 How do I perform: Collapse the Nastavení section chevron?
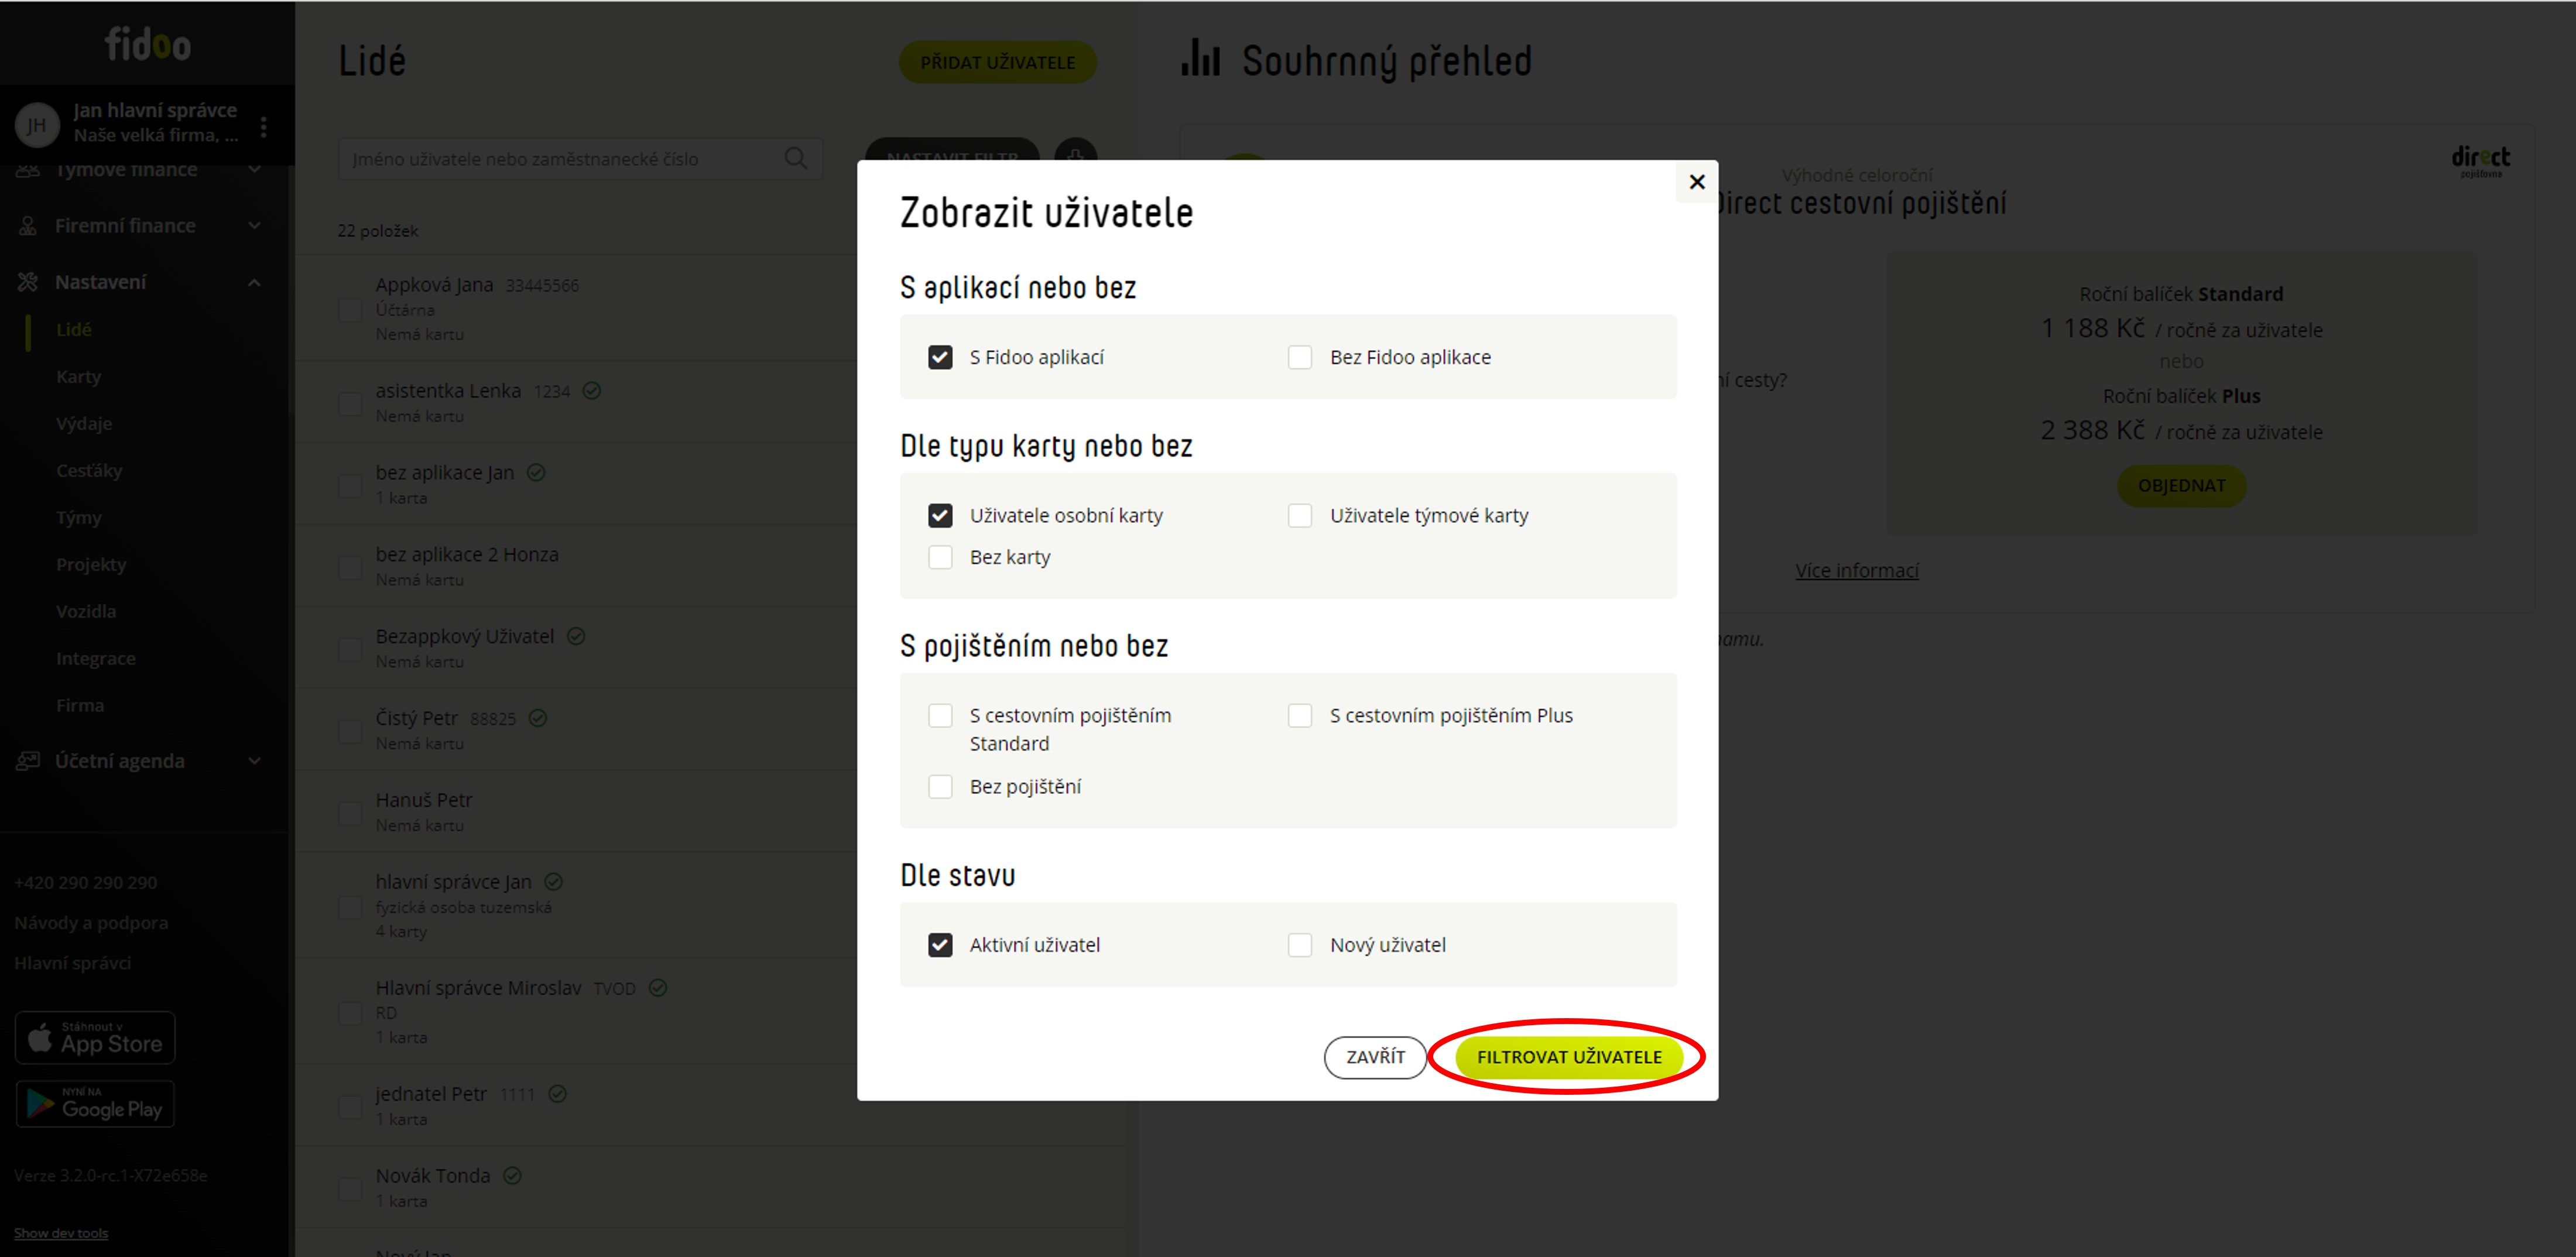coord(254,282)
